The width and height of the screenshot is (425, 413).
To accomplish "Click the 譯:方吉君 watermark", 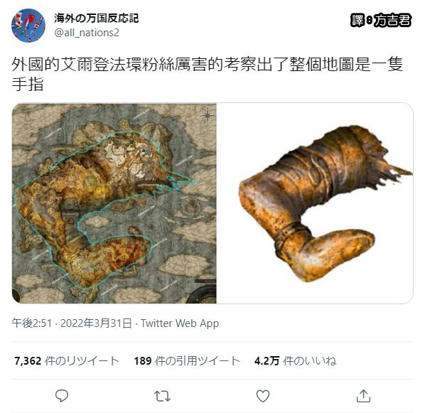I will [380, 21].
